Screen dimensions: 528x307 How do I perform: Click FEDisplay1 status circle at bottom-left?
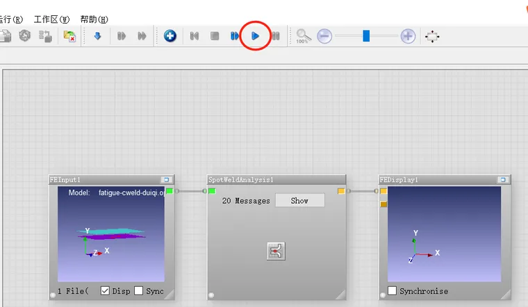tap(383, 295)
